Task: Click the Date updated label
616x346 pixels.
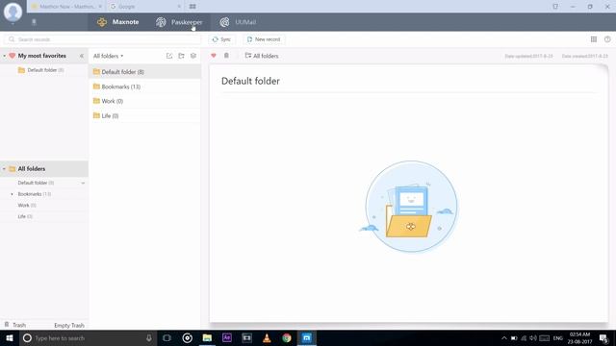Action: coord(528,56)
